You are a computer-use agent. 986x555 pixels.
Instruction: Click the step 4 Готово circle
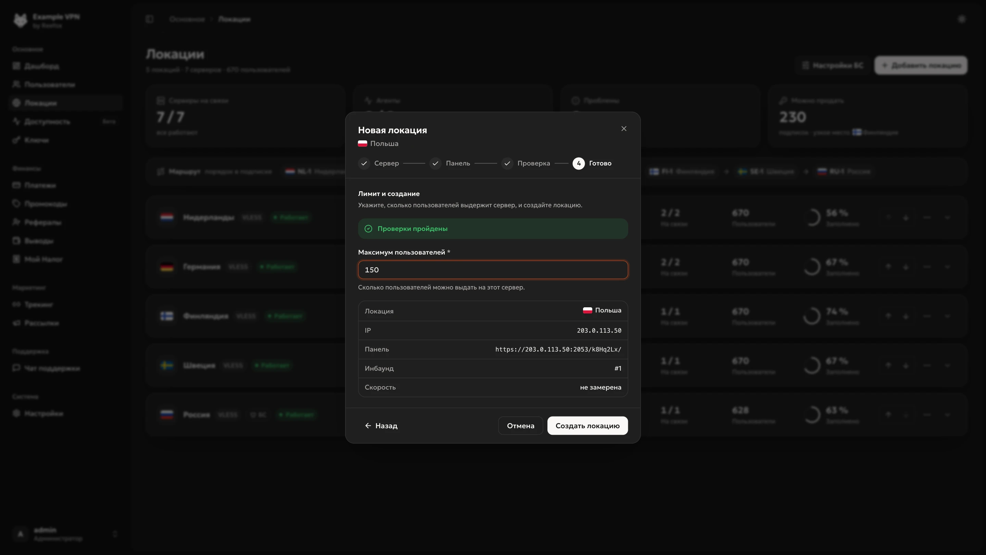pos(579,163)
